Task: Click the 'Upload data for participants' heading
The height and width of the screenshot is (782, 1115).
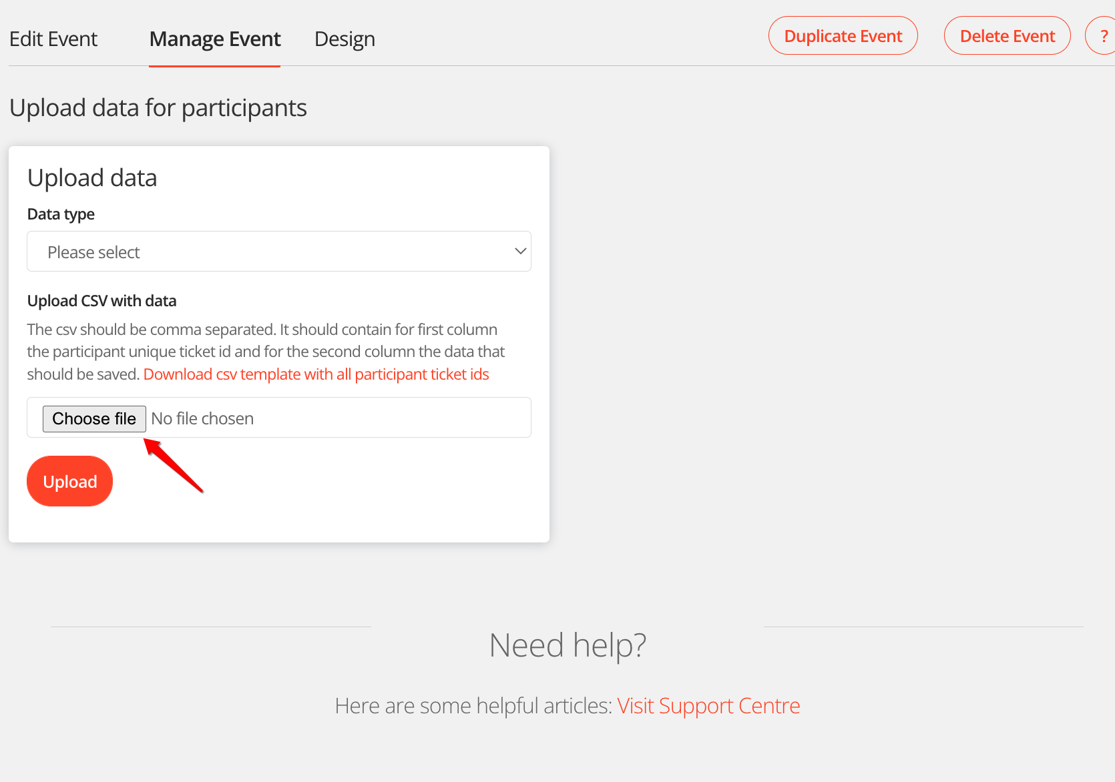Action: pos(158,108)
